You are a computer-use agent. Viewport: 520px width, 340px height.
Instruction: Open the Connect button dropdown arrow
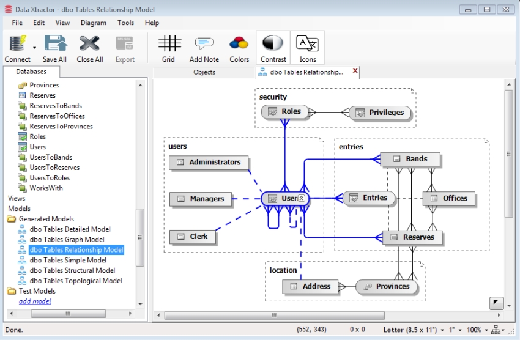(34, 48)
